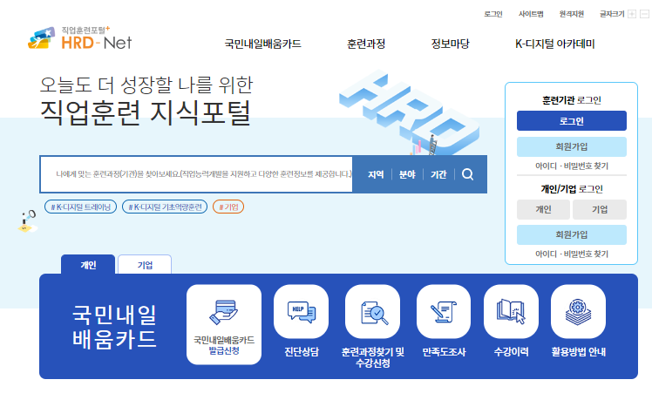Decrease font size with minus icon
Image resolution: width=652 pixels, height=400 pixels.
click(x=644, y=14)
